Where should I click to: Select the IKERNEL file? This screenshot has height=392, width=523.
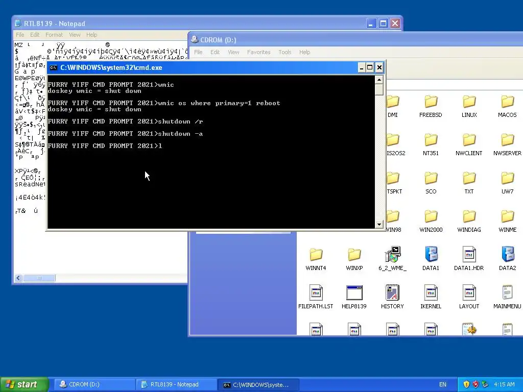[431, 298]
